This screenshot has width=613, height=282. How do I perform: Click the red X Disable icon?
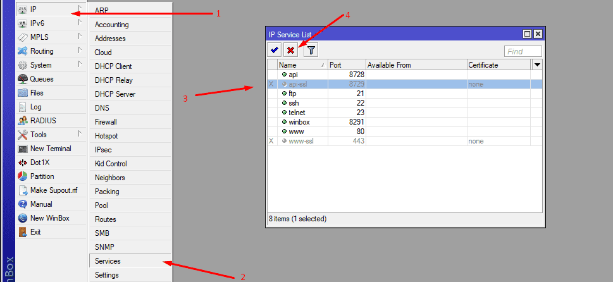click(x=290, y=51)
